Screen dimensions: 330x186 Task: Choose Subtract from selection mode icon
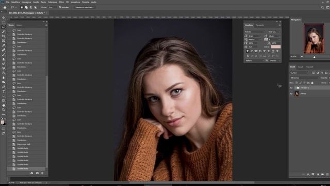pyautogui.click(x=31, y=7)
